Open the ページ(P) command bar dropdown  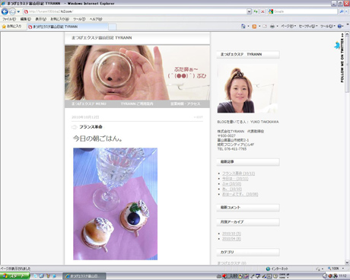tap(288, 26)
